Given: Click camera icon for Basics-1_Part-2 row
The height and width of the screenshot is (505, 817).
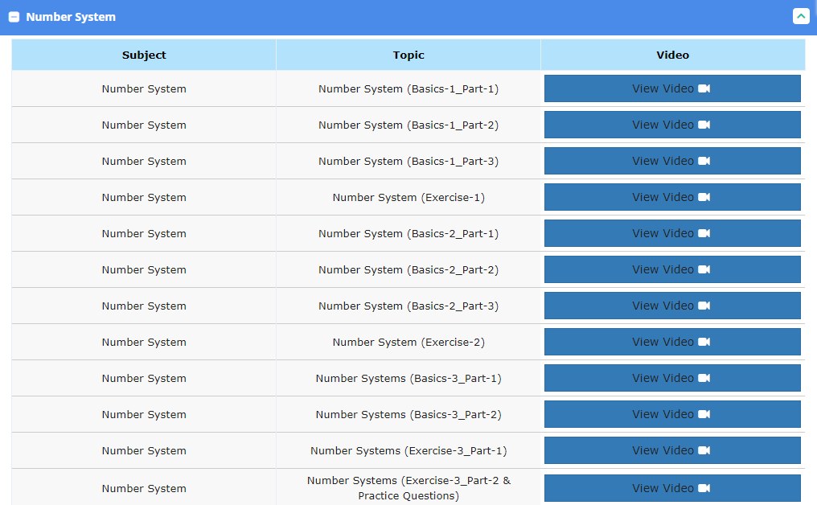Looking at the screenshot, I should pyautogui.click(x=704, y=125).
